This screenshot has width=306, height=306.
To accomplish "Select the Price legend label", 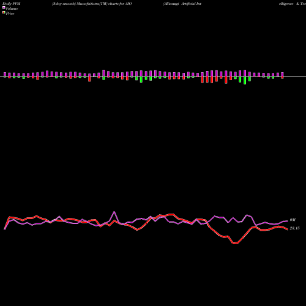I will 10,13.
